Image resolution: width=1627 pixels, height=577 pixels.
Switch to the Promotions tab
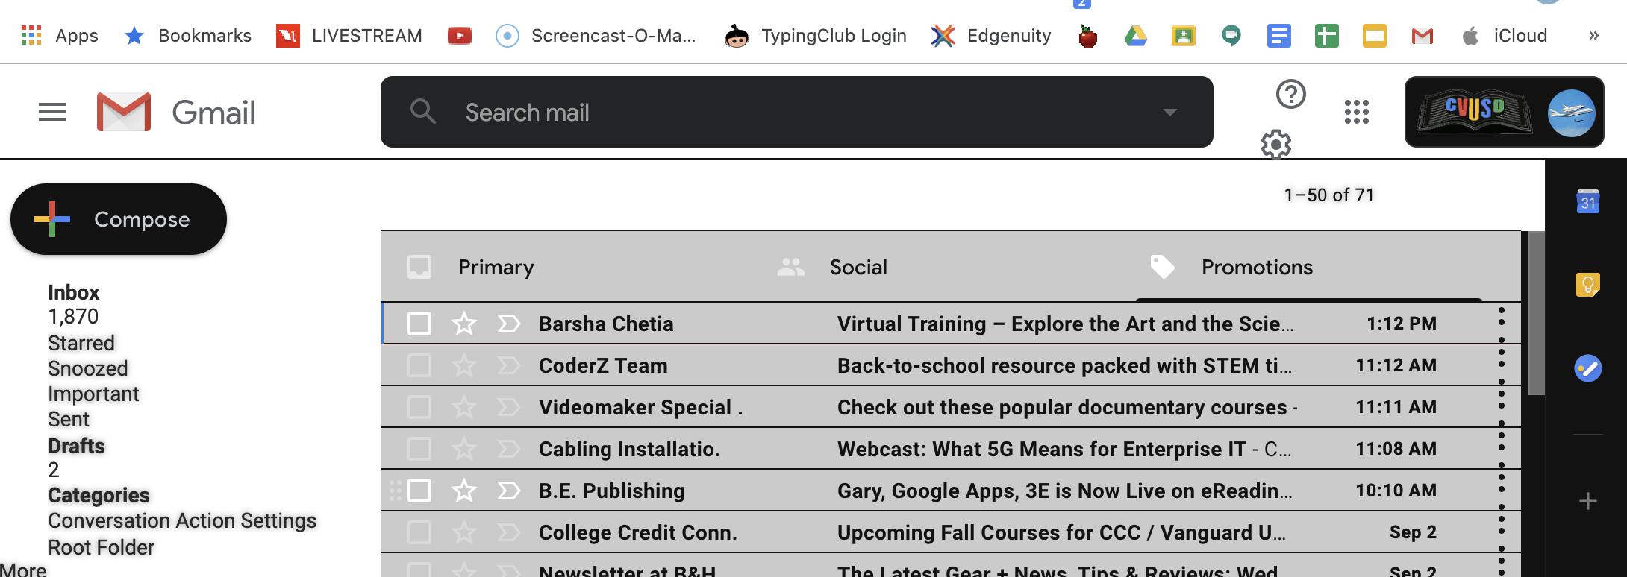[x=1257, y=266]
